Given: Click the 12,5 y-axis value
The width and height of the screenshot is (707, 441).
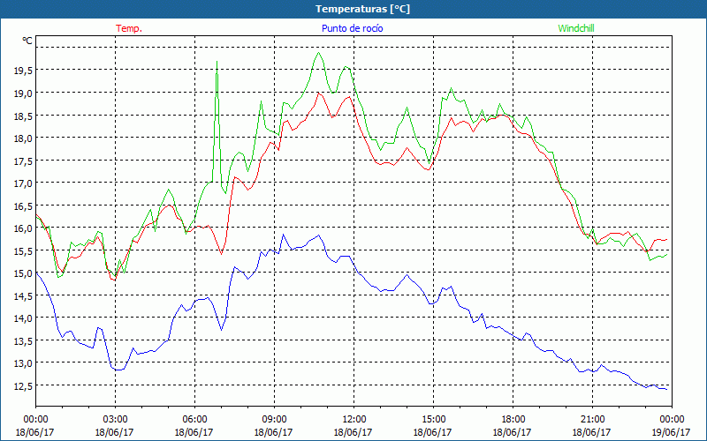Looking at the screenshot, I should [23, 385].
